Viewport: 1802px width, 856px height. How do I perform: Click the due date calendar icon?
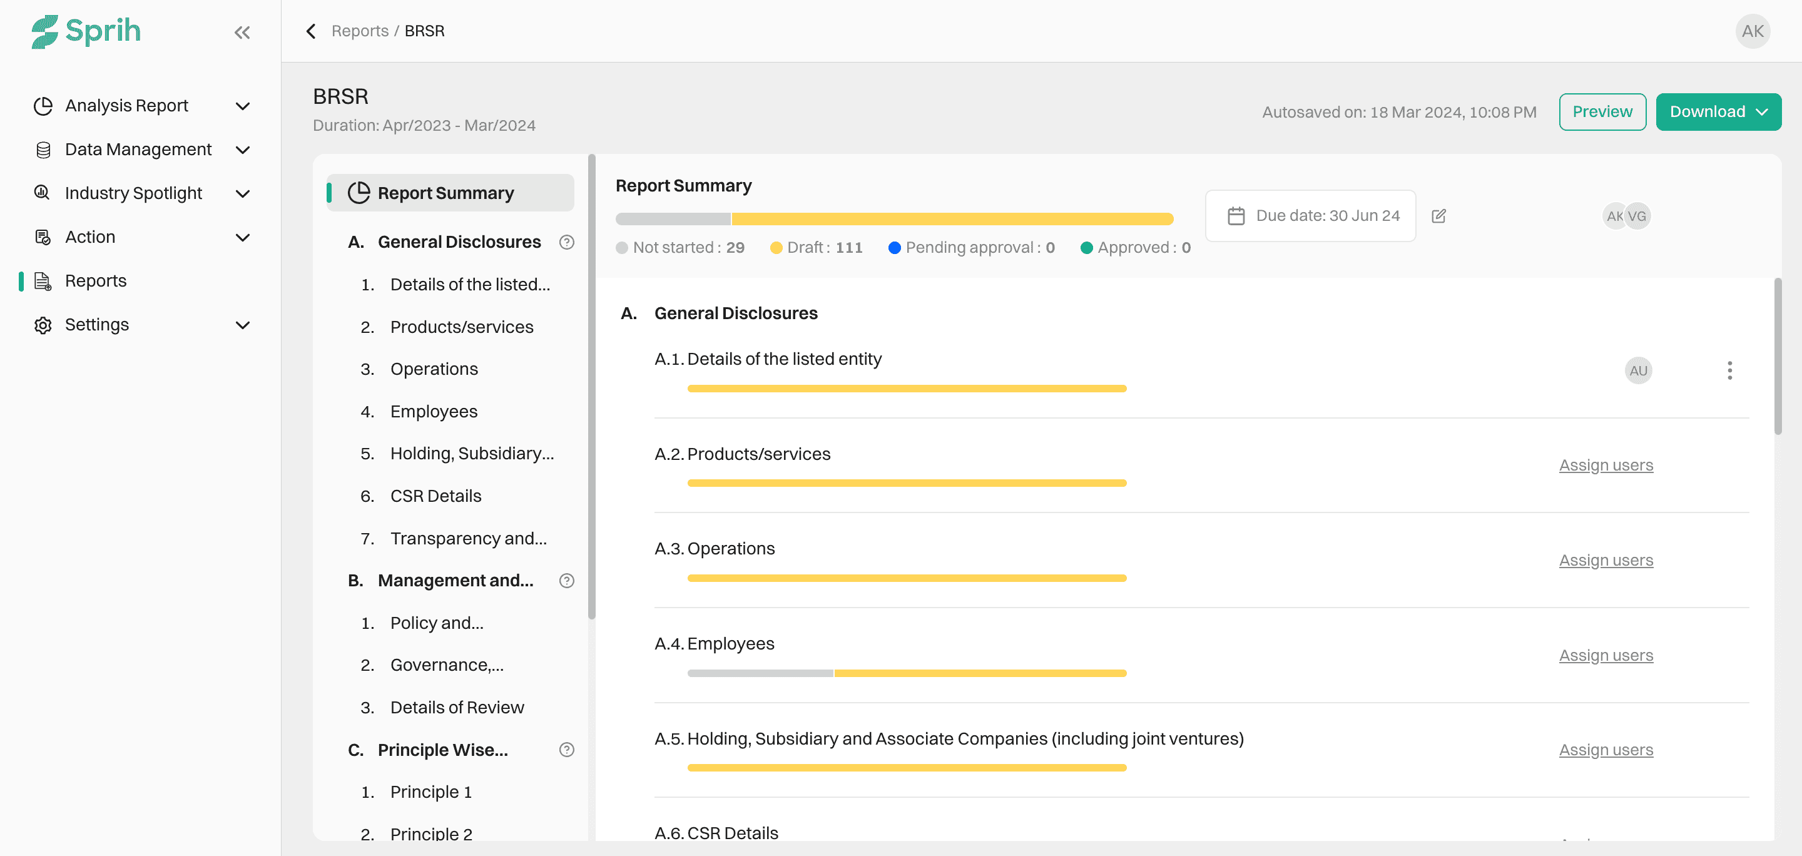pyautogui.click(x=1236, y=216)
